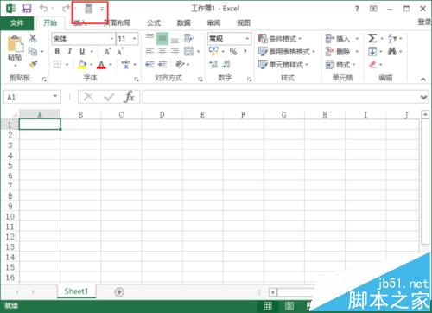Toggle Top Align in alignment group
Screen dimensions: 432x313
point(149,38)
